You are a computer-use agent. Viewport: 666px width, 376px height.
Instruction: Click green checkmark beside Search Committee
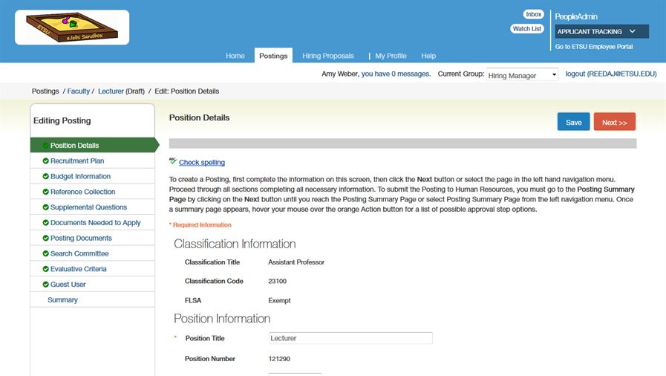pyautogui.click(x=45, y=254)
